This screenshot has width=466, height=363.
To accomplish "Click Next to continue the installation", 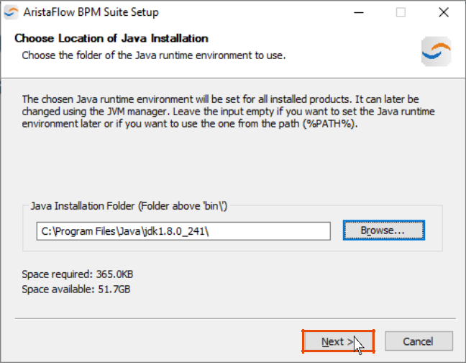I will 338,341.
